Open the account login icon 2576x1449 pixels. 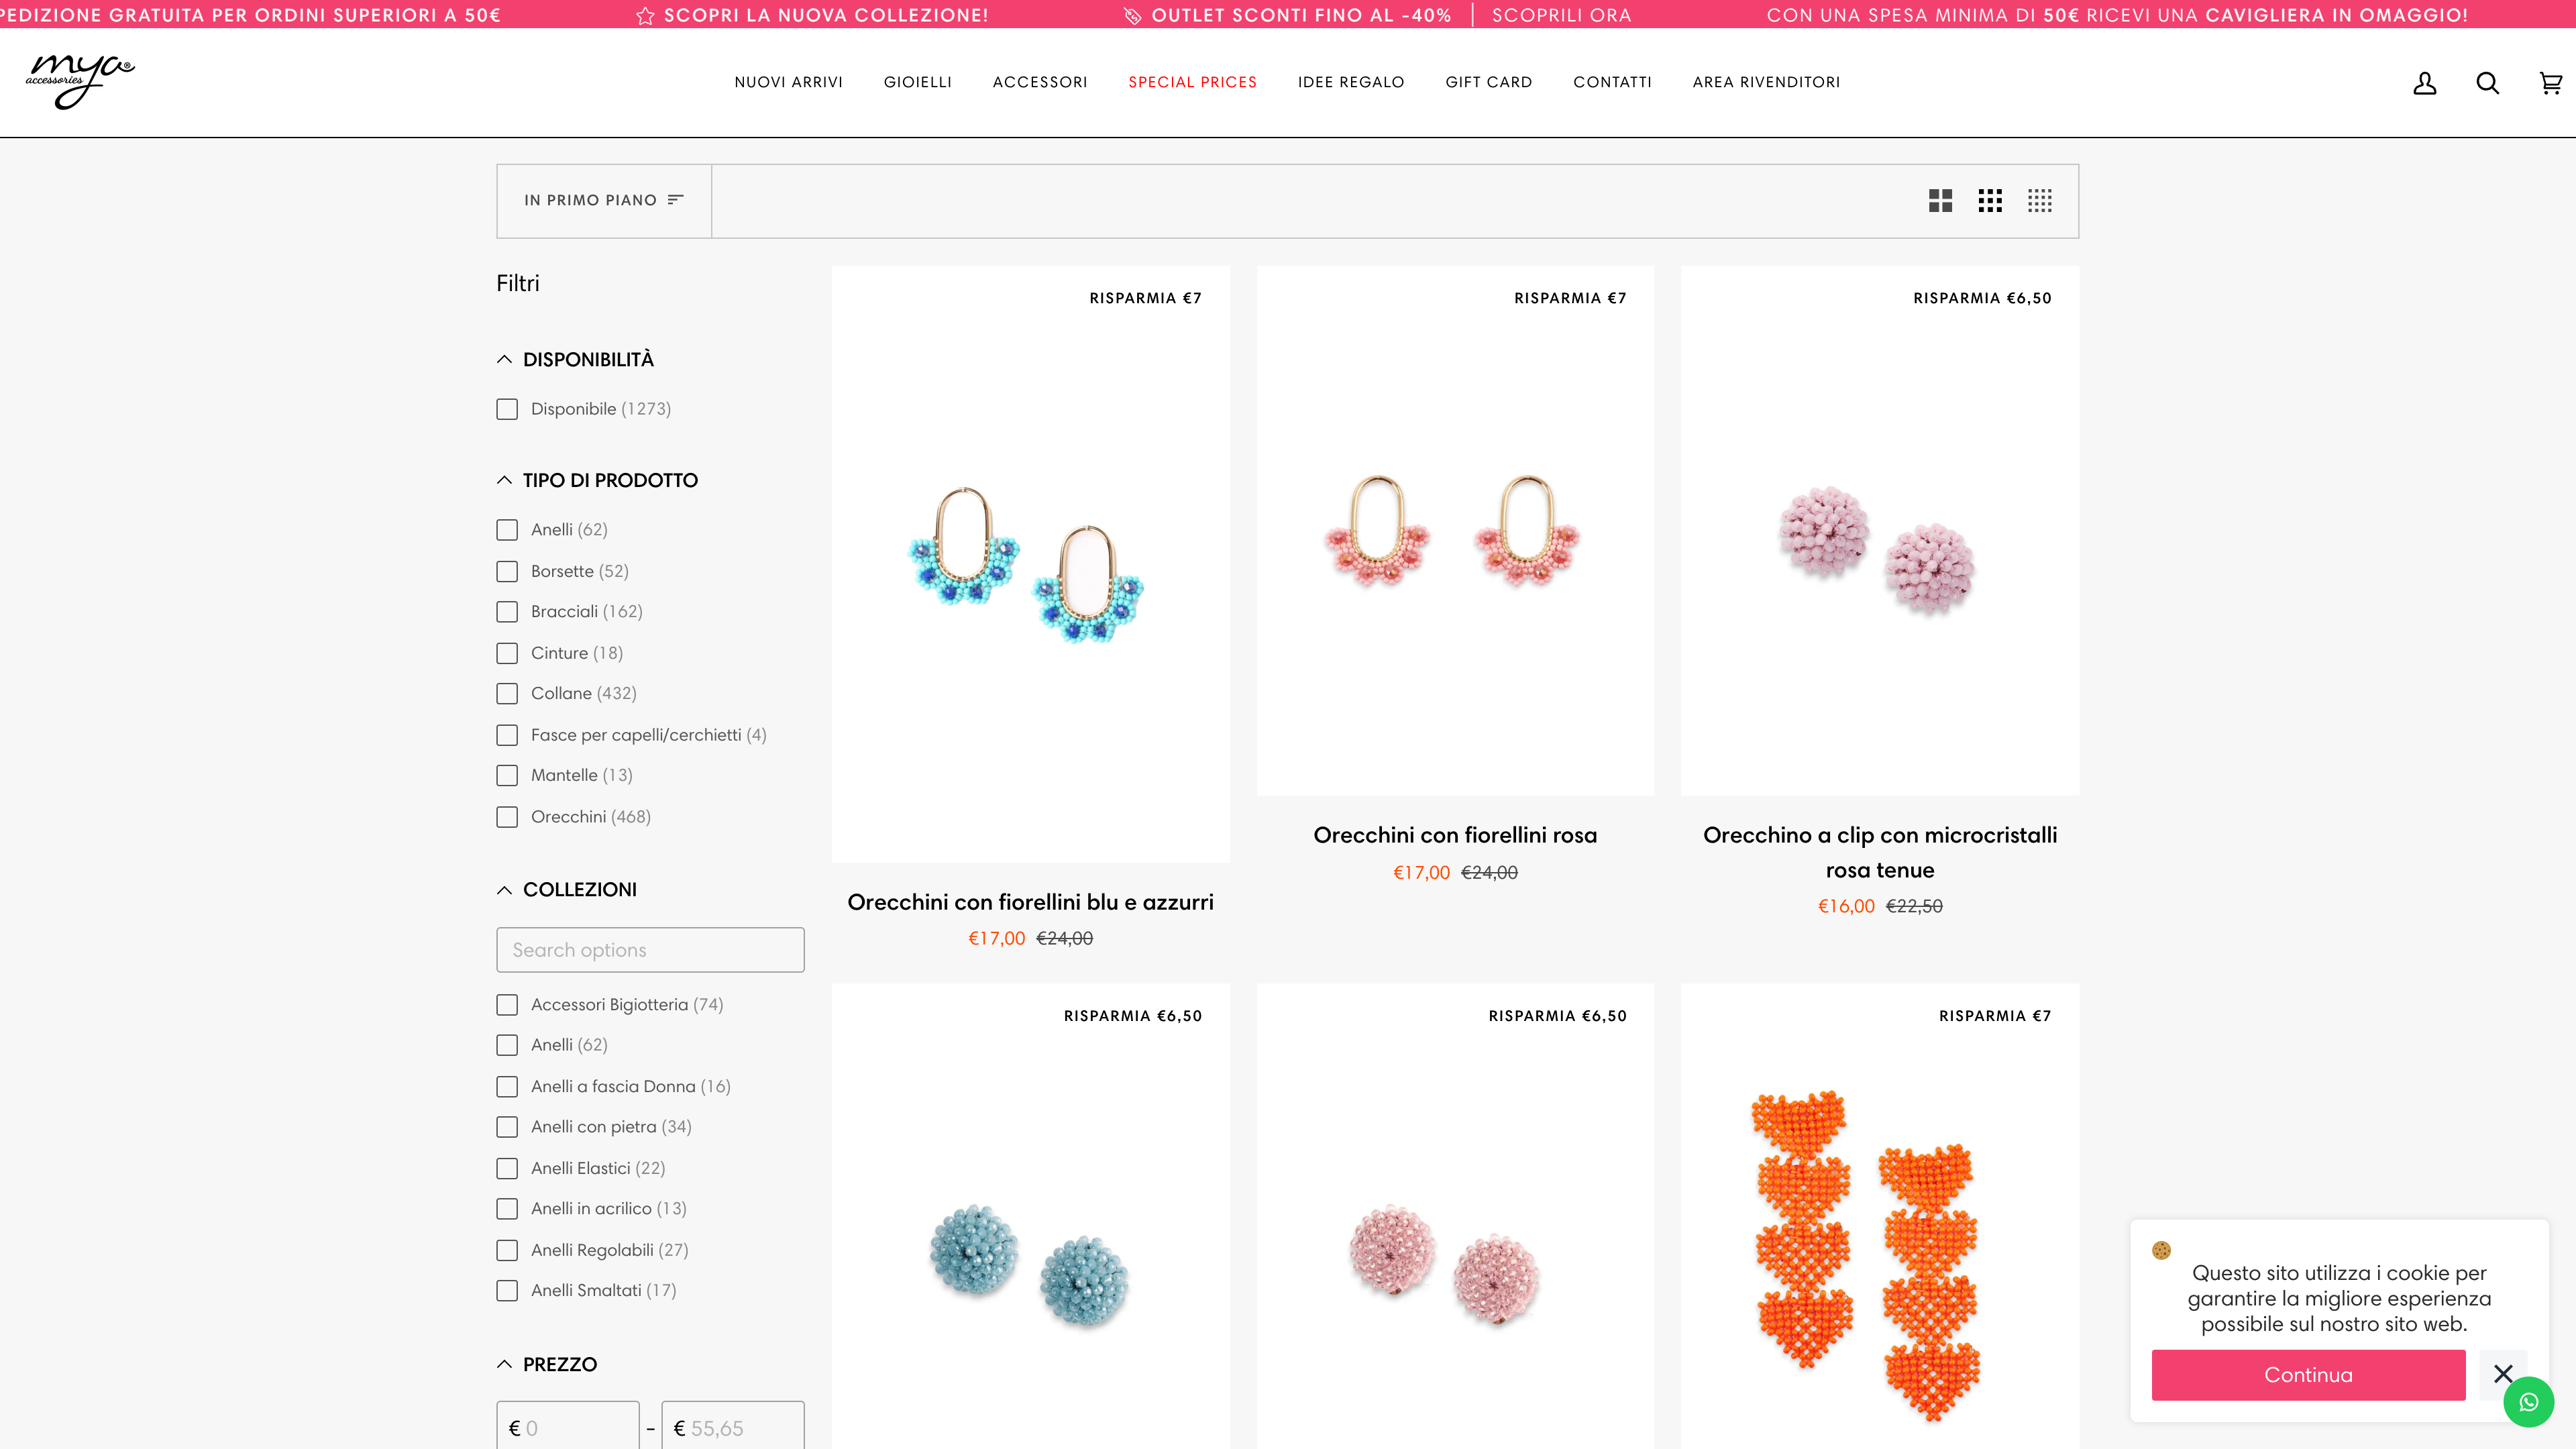[2424, 83]
